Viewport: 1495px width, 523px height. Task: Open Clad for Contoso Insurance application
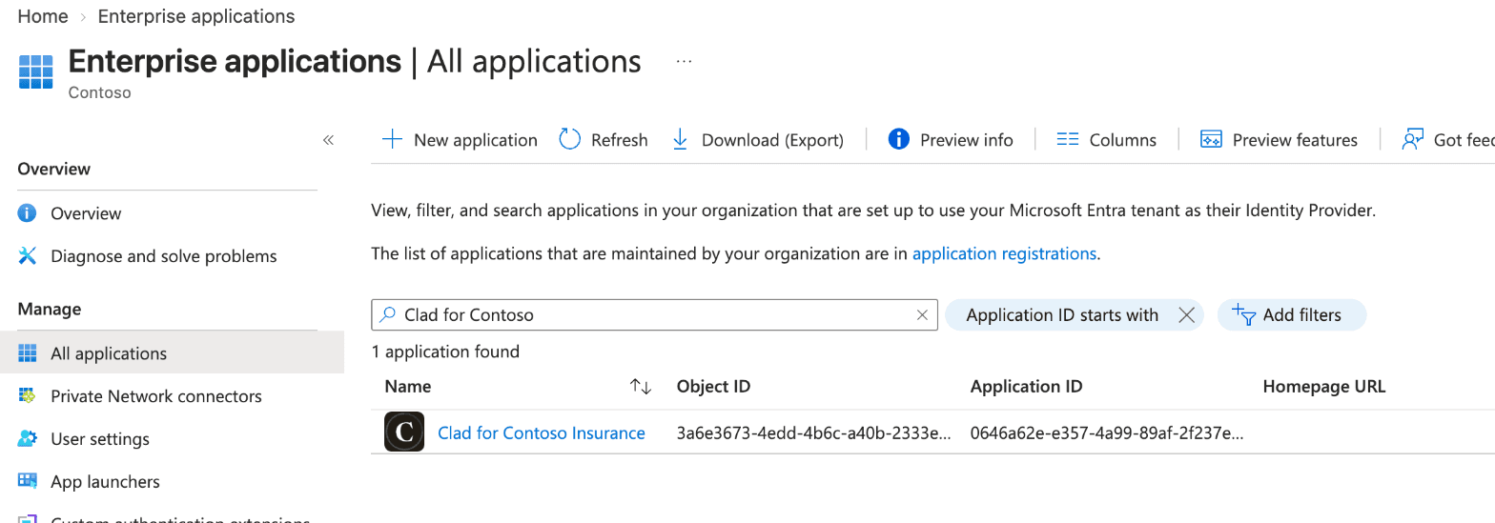point(542,433)
